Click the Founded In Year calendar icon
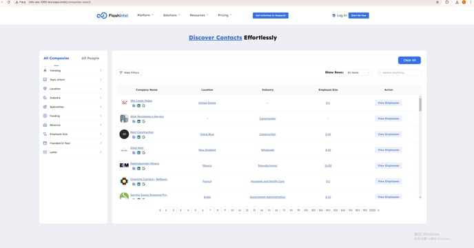 tap(45, 143)
